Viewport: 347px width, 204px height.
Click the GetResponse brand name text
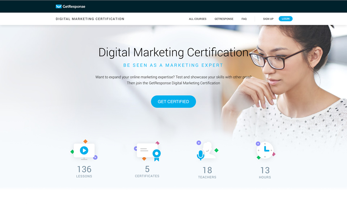pyautogui.click(x=74, y=6)
